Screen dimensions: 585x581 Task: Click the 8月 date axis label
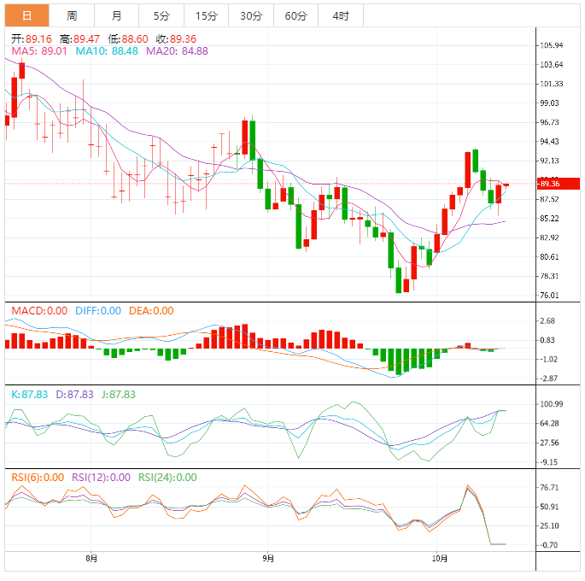coord(91,559)
